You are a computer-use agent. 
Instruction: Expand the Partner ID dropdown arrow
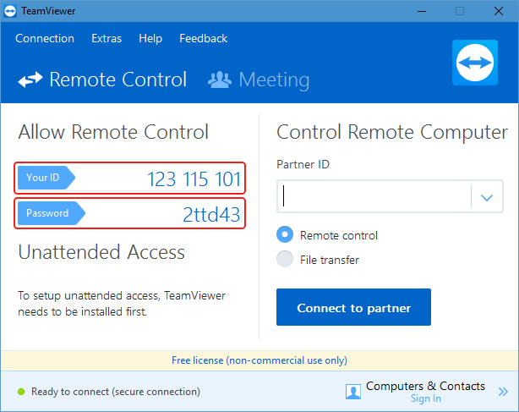487,197
